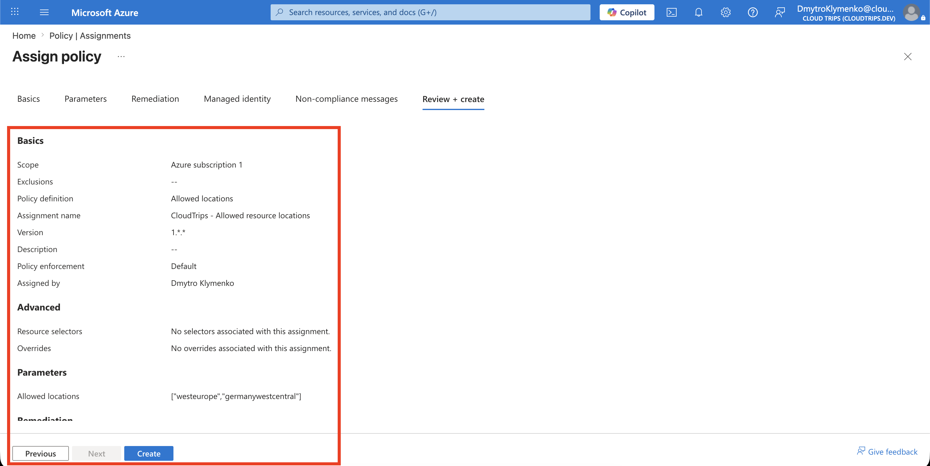Click the 'Allowed locations' label under Parameters
This screenshot has width=930, height=466.
point(48,396)
